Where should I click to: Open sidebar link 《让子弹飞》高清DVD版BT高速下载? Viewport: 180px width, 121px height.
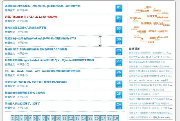coord(150,104)
